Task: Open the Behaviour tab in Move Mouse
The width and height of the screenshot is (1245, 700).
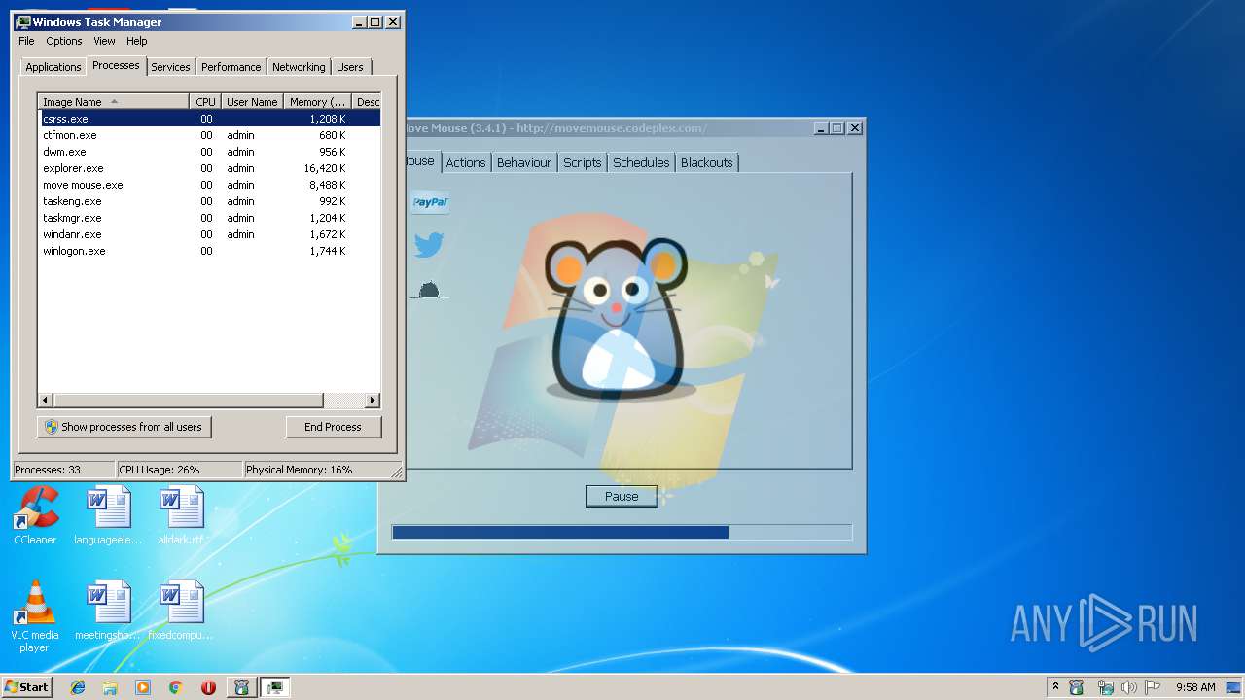Action: [524, 162]
